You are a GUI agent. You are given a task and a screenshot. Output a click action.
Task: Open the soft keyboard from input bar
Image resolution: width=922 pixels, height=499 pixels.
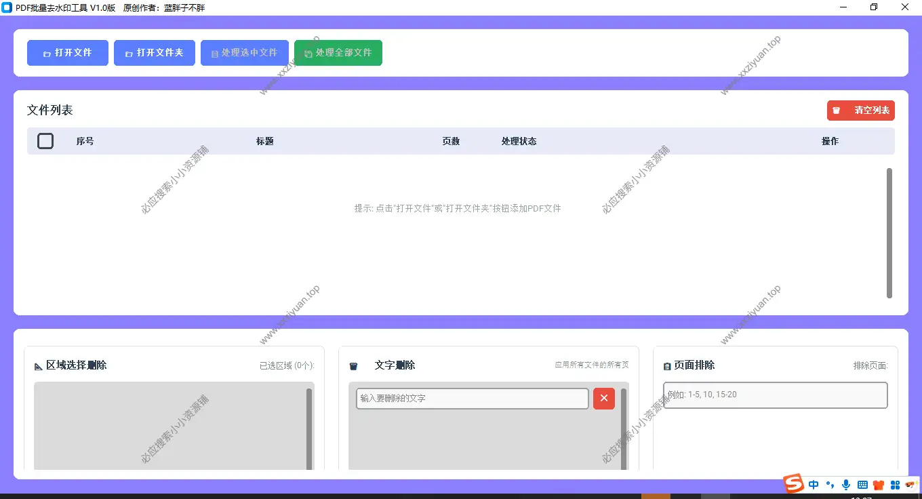pyautogui.click(x=862, y=484)
